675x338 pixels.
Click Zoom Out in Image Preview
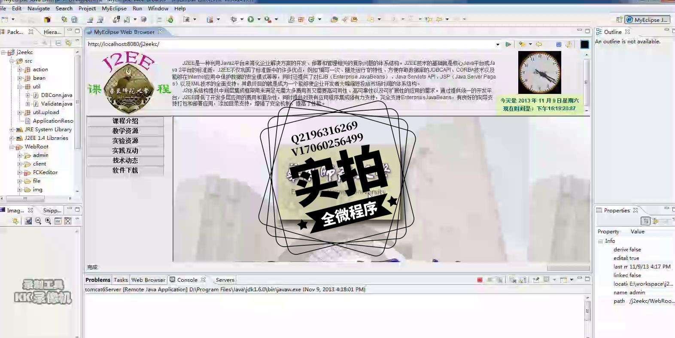[x=38, y=221]
